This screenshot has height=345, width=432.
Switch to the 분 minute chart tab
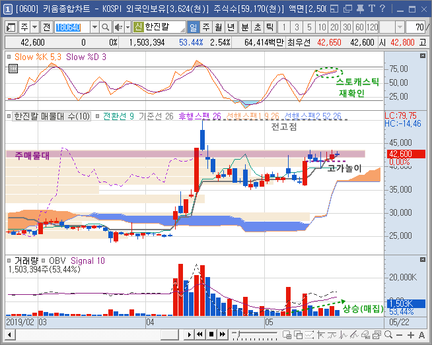[245, 27]
